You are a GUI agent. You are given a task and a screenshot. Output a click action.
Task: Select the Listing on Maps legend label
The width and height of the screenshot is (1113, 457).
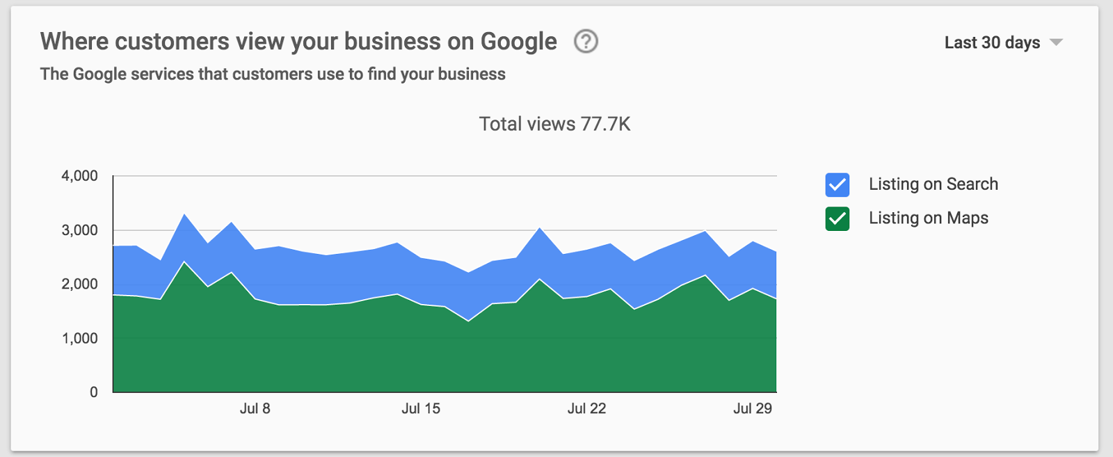[x=928, y=218]
